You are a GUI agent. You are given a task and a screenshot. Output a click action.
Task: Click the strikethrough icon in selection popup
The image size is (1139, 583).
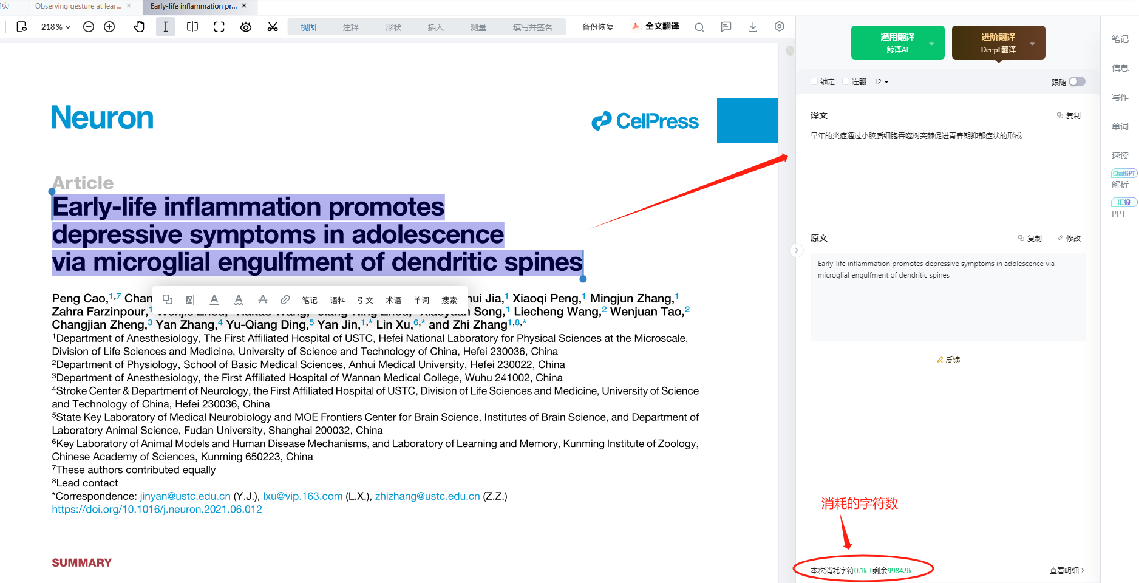click(262, 299)
